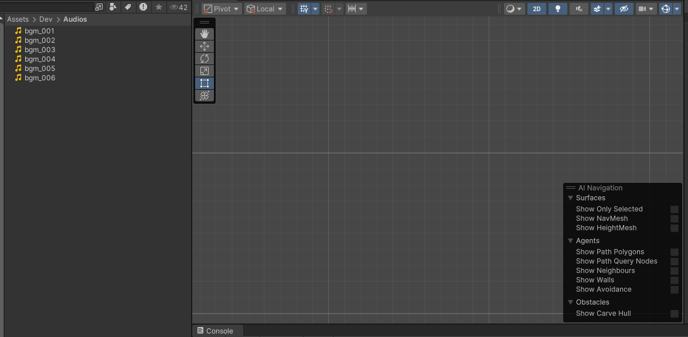
Task: Switch to the Console tab
Action: (x=215, y=331)
